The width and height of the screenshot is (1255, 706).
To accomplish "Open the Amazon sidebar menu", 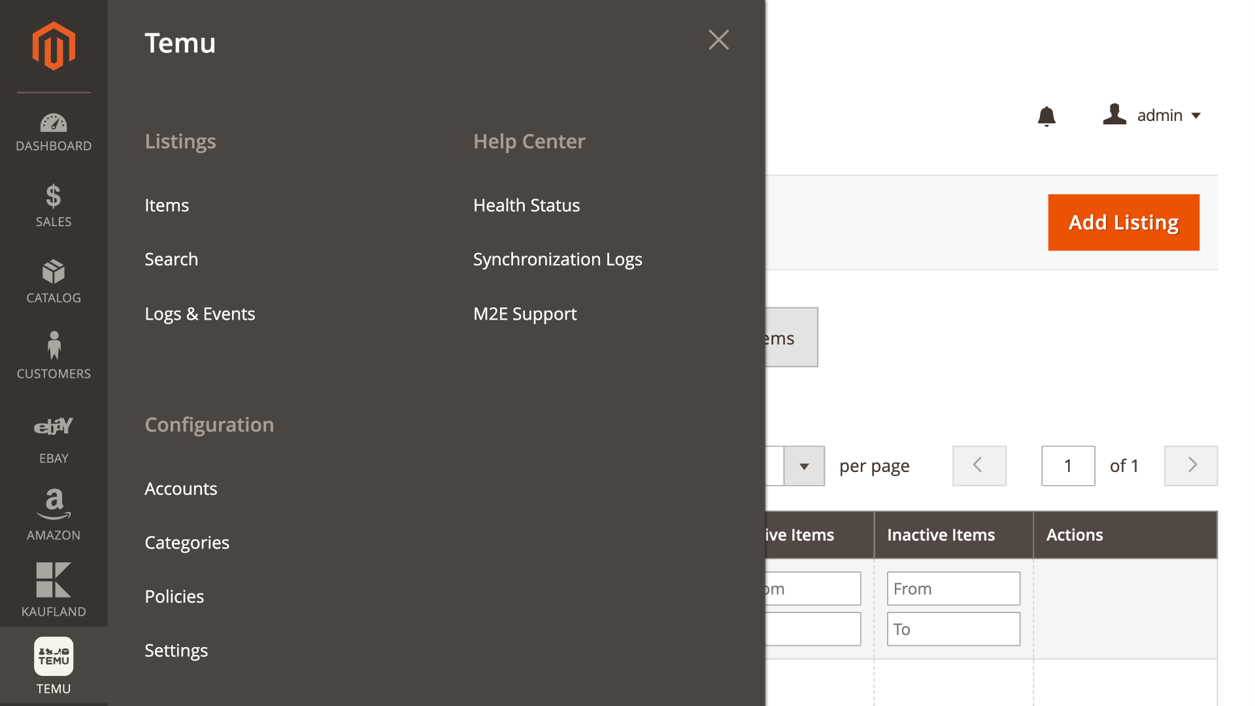I will (x=54, y=515).
